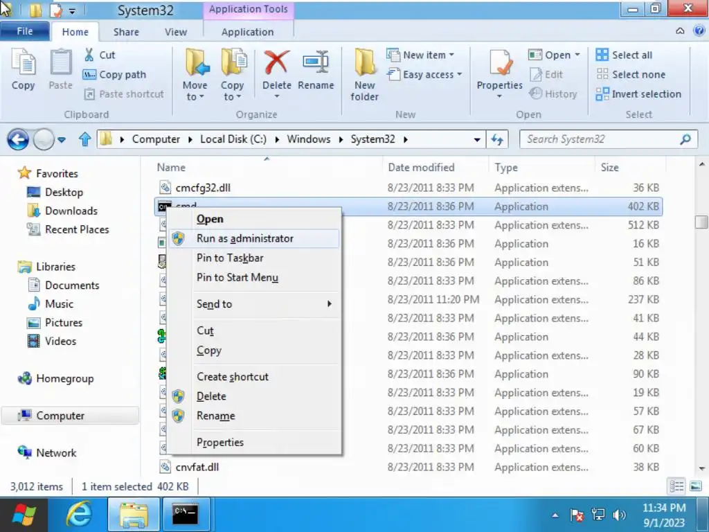The image size is (709, 532).
Task: Choose Open in the context menu
Action: 253,219
